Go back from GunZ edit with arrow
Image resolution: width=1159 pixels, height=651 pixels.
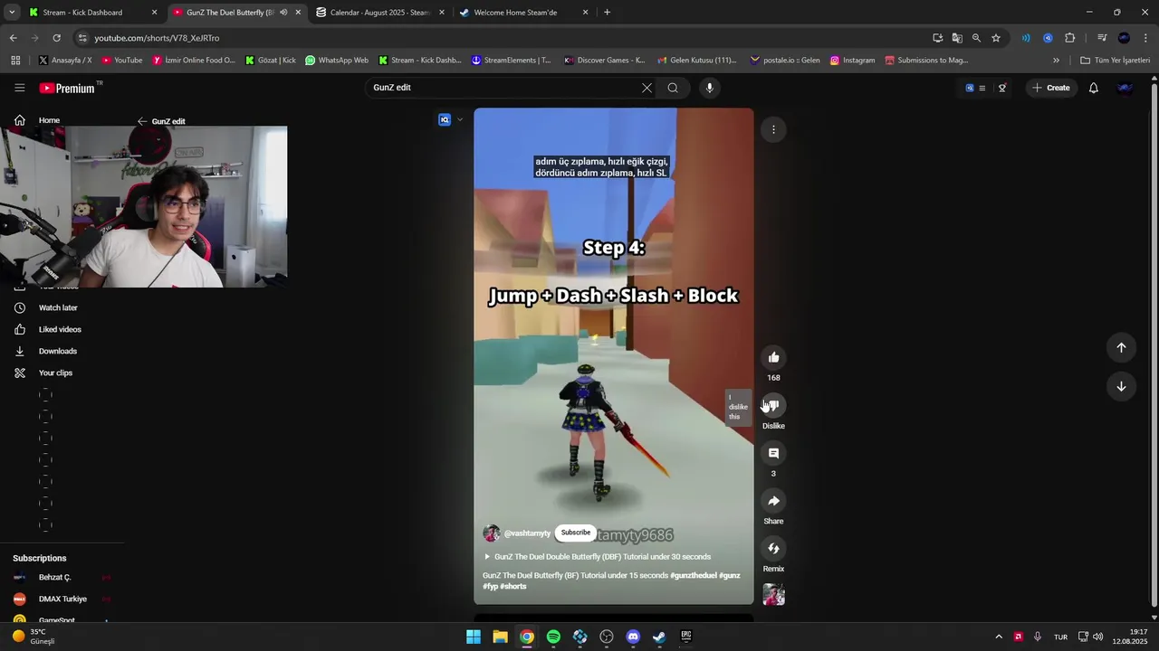[x=142, y=121]
